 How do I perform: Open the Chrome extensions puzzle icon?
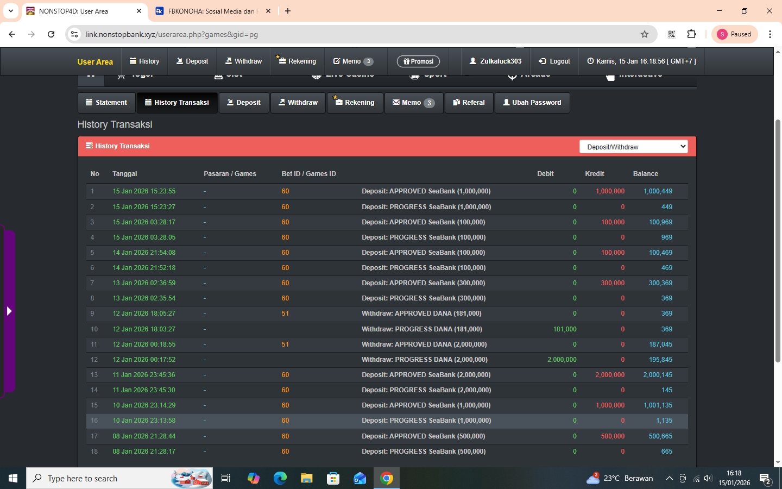691,34
